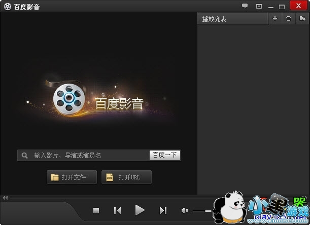Mute the volume speaker icon

pos(185,210)
